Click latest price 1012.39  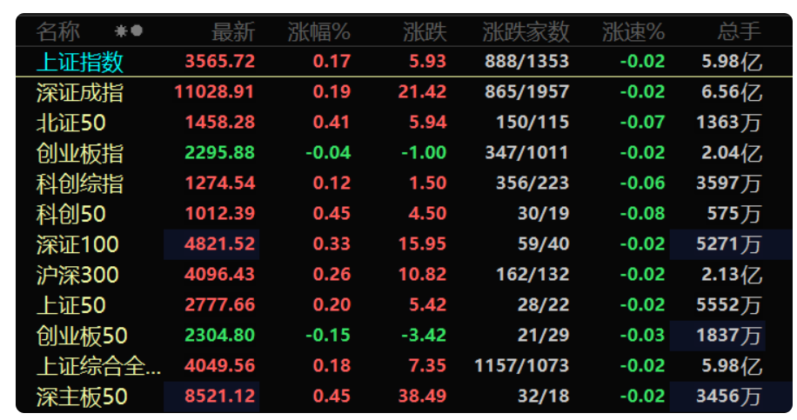point(219,214)
